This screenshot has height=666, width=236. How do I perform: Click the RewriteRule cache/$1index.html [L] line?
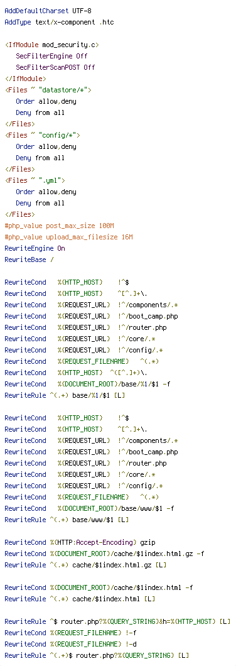click(x=80, y=599)
